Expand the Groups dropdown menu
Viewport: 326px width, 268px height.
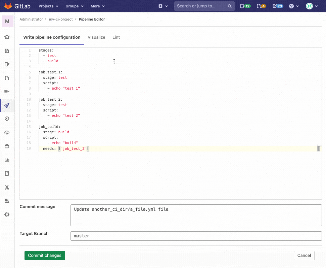click(x=74, y=6)
